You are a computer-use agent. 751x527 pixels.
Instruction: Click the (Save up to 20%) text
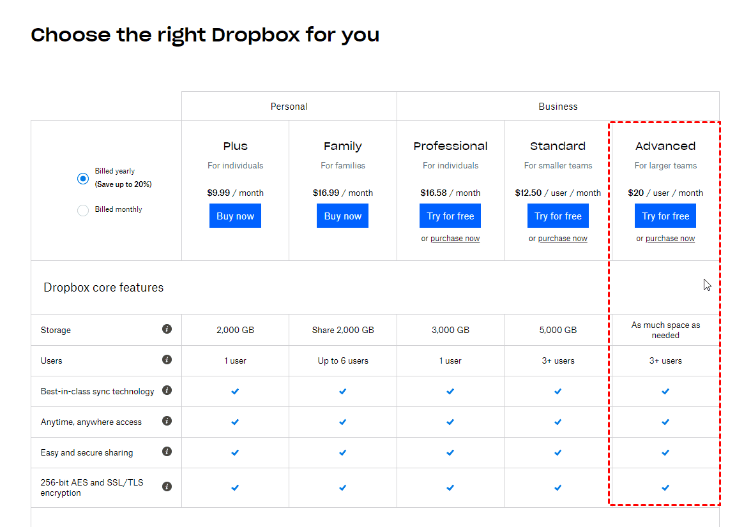123,184
